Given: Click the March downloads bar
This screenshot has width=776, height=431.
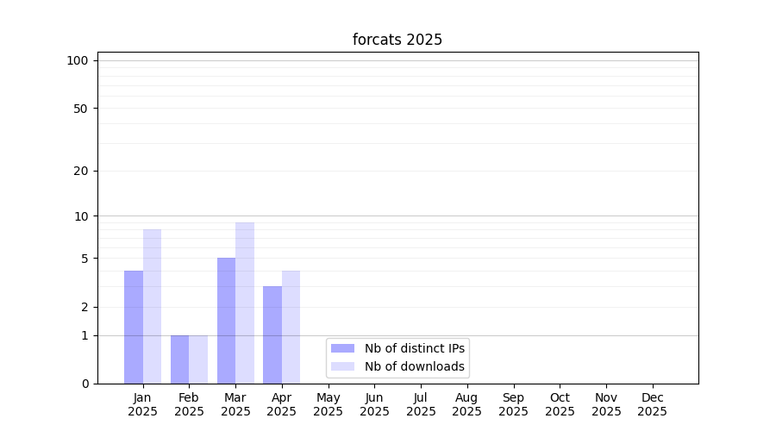Looking at the screenshot, I should [x=245, y=303].
